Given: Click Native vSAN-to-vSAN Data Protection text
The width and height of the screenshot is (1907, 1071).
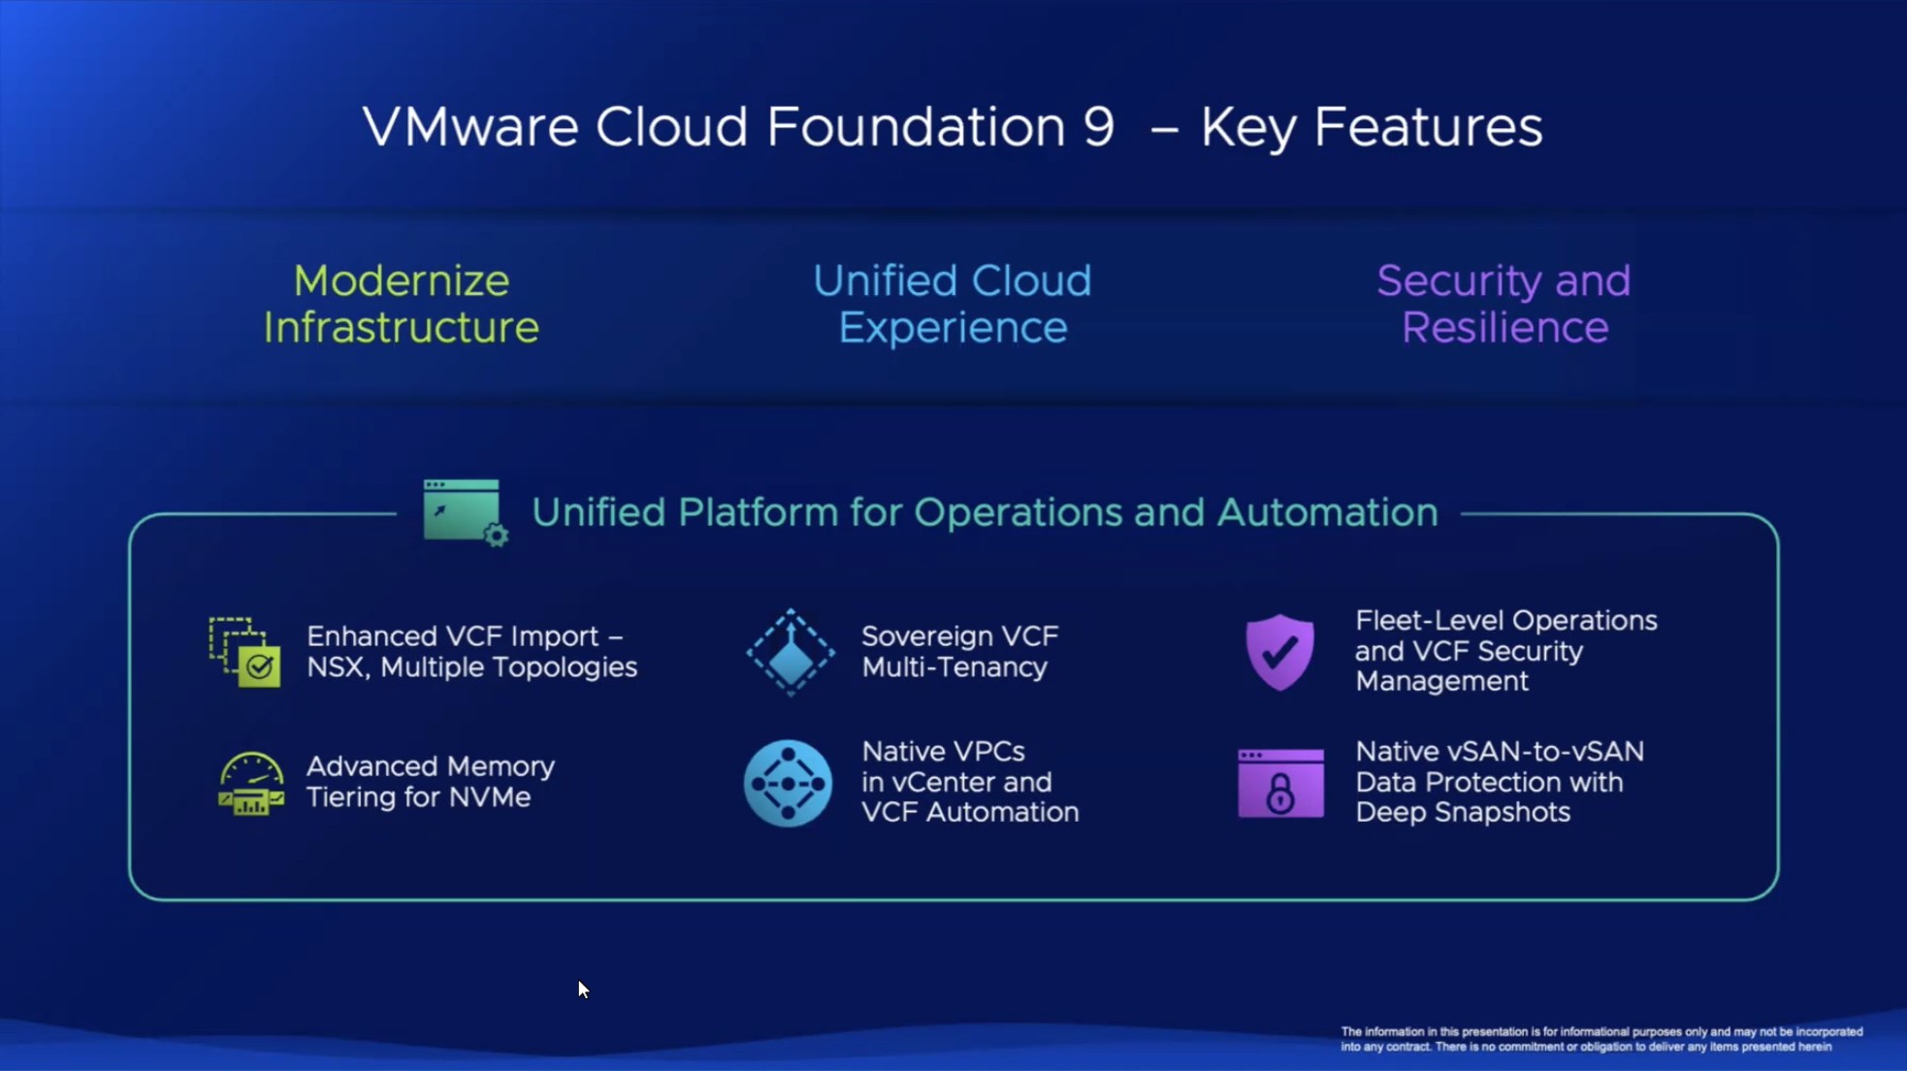Looking at the screenshot, I should (x=1500, y=782).
